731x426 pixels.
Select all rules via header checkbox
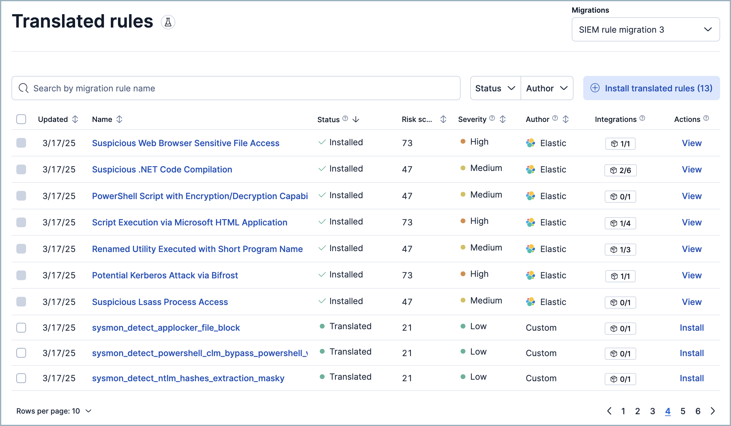pyautogui.click(x=21, y=119)
